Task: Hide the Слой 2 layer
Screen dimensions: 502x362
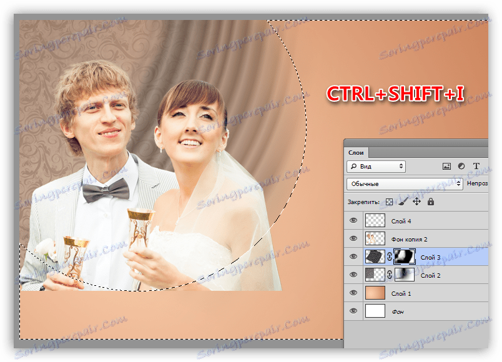Action: pyautogui.click(x=353, y=275)
